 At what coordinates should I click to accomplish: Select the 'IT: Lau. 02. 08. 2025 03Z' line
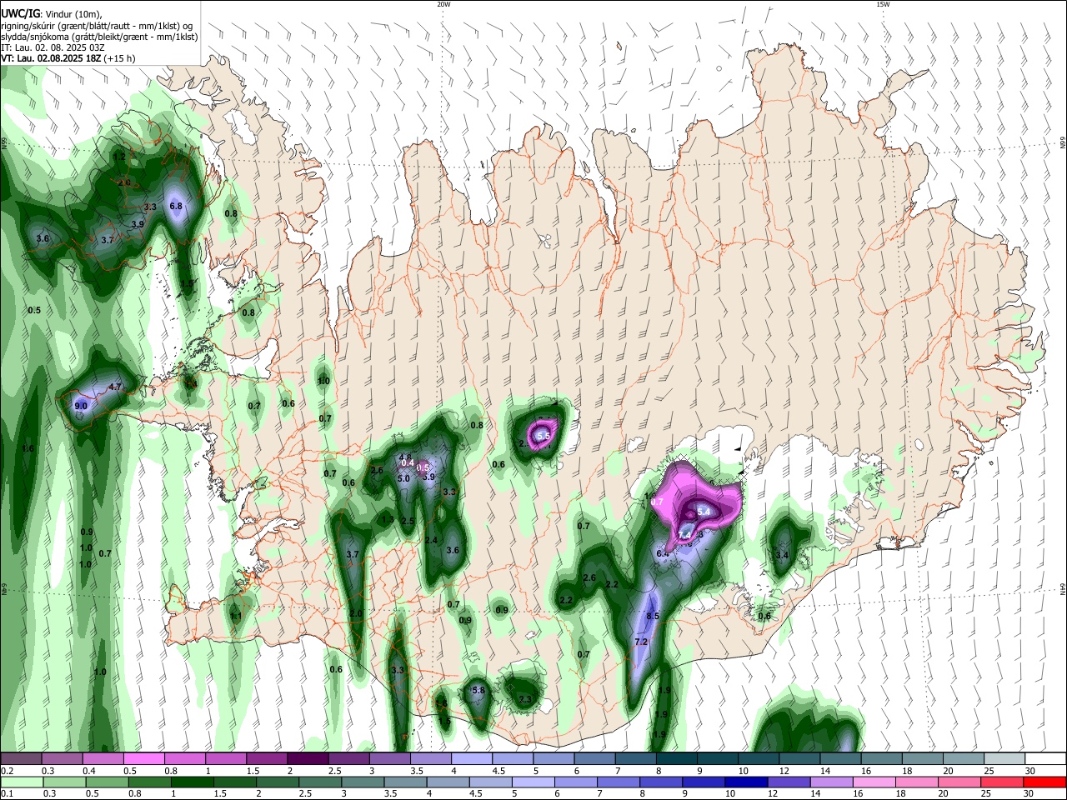tap(53, 47)
